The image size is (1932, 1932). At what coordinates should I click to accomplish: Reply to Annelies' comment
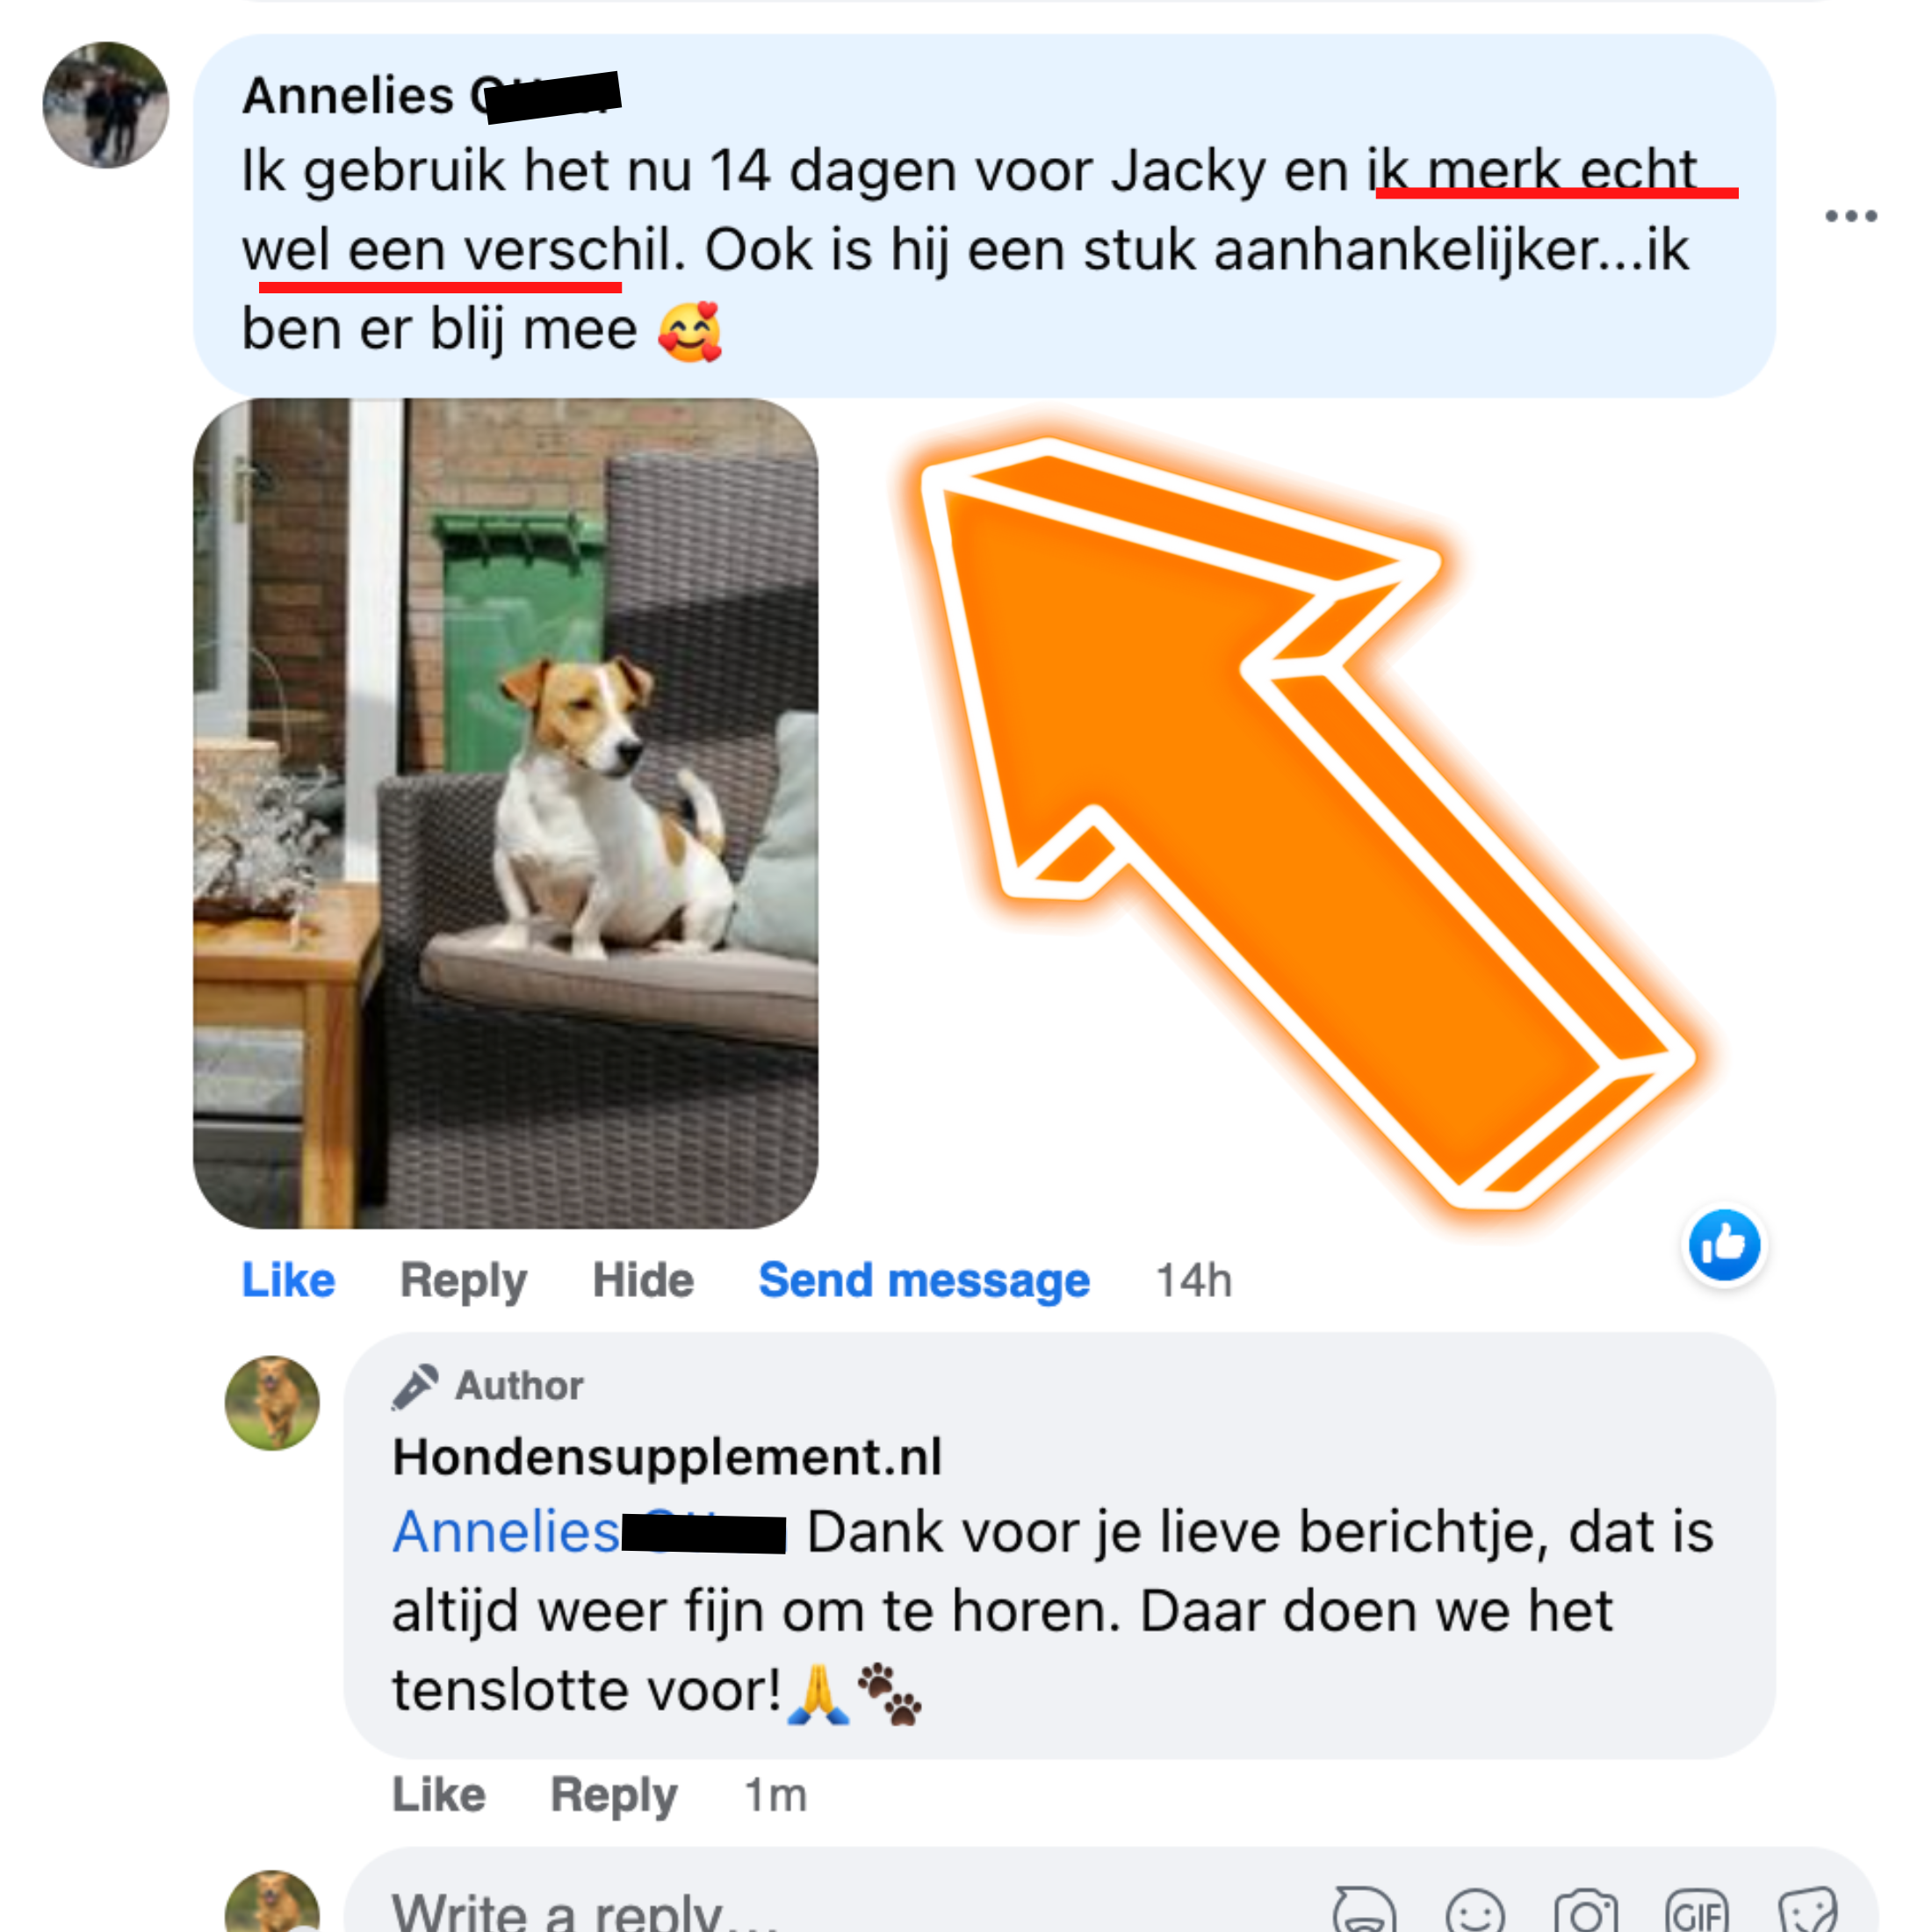coord(463,1281)
